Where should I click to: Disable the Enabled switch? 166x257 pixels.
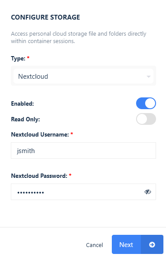click(146, 103)
